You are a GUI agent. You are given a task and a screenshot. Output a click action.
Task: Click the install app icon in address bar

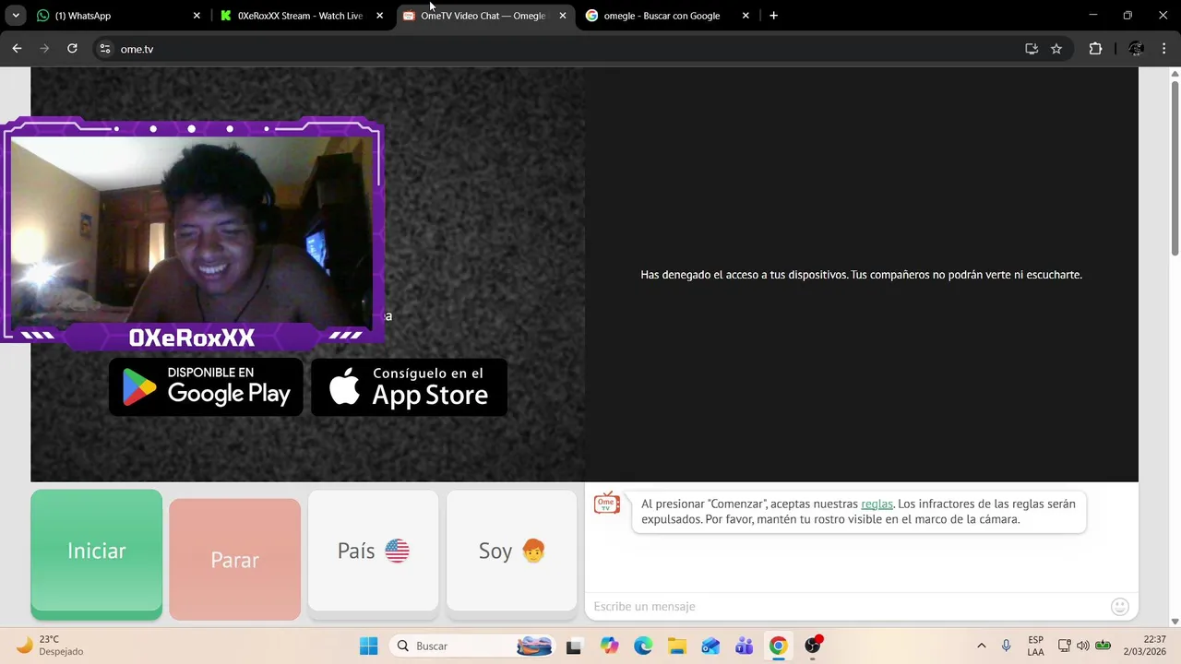pos(1032,49)
